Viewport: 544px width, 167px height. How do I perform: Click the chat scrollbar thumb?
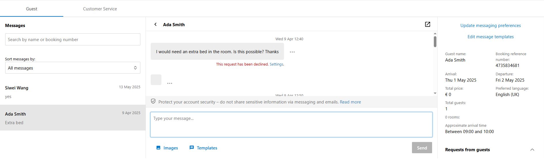click(435, 42)
